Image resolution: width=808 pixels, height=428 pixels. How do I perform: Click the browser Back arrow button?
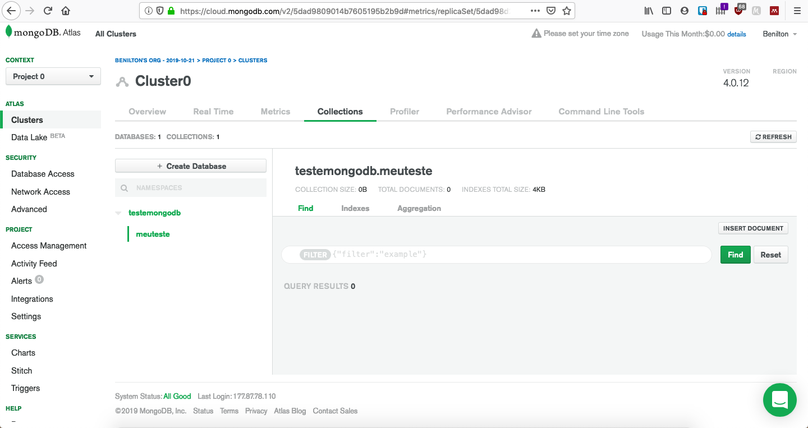click(x=12, y=11)
